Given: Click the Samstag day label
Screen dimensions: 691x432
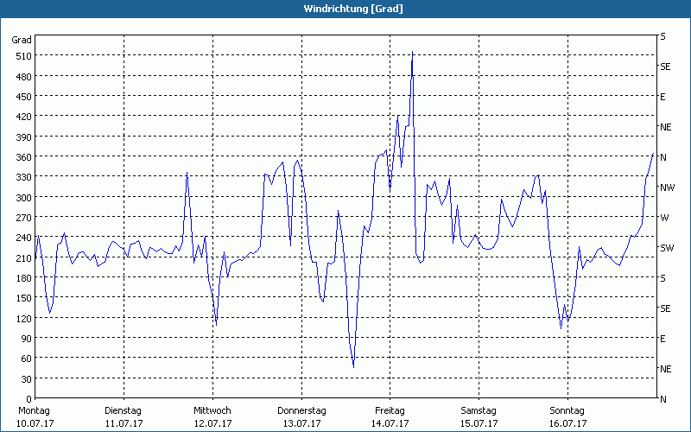Looking at the screenshot, I should 479,410.
